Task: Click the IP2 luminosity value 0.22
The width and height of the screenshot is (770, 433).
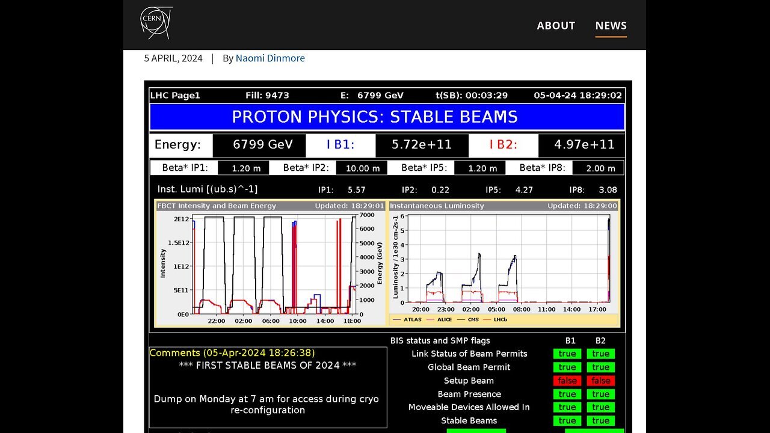Action: (440, 189)
